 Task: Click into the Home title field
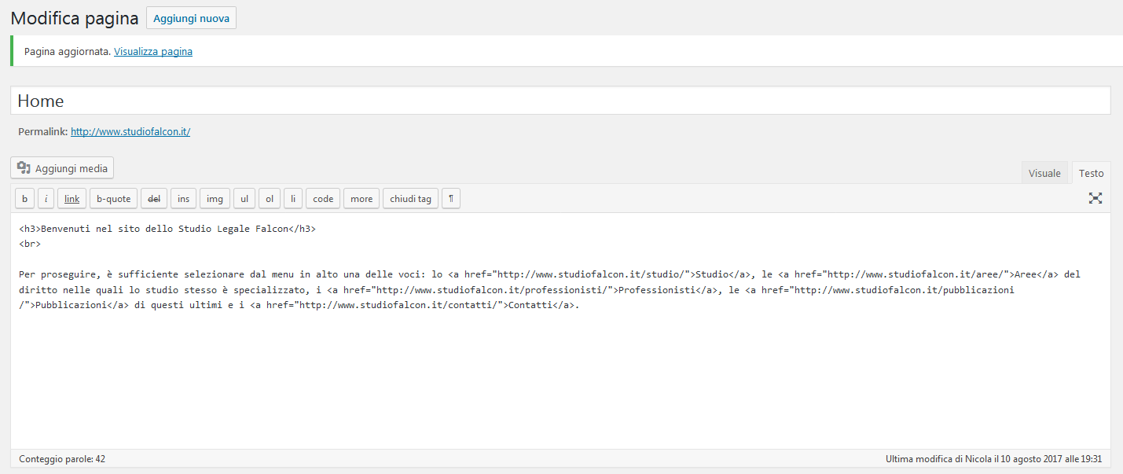tap(560, 101)
